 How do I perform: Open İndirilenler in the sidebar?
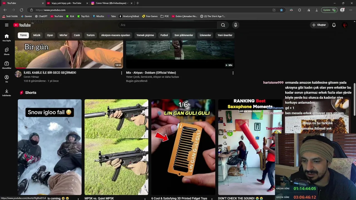point(7,92)
